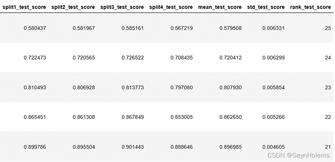Image resolution: width=335 pixels, height=162 pixels.
Task: Select cell value 0.722473
Action: (35, 58)
